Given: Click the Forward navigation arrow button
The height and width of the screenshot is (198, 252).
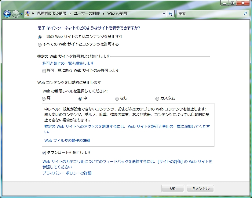Looking at the screenshot, I should point(16,14).
